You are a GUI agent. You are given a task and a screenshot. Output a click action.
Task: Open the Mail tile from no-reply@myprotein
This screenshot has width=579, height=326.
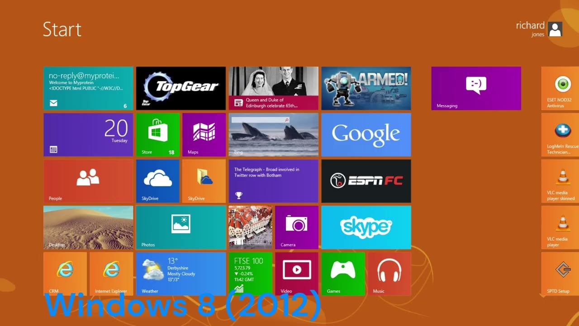click(88, 88)
